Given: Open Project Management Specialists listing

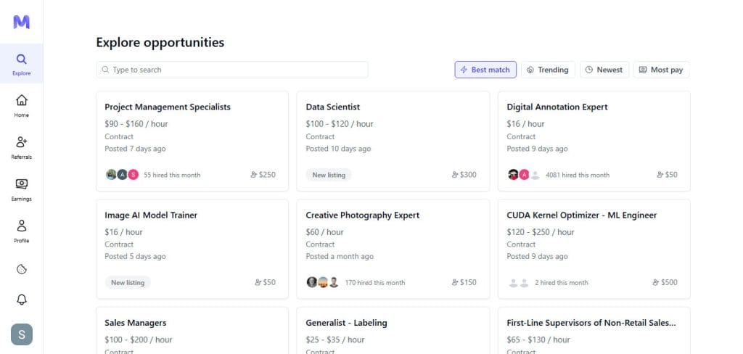Looking at the screenshot, I should coord(168,107).
